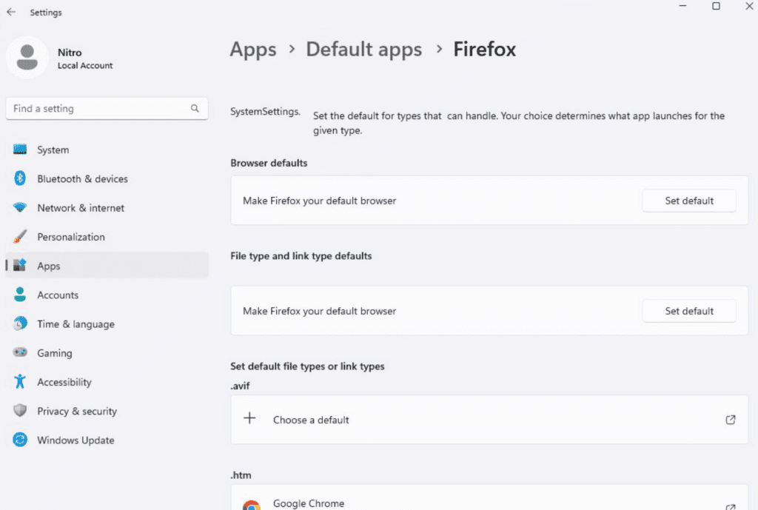Navigate to Apps breadcrumb
This screenshot has height=510, width=758.
pyautogui.click(x=253, y=50)
